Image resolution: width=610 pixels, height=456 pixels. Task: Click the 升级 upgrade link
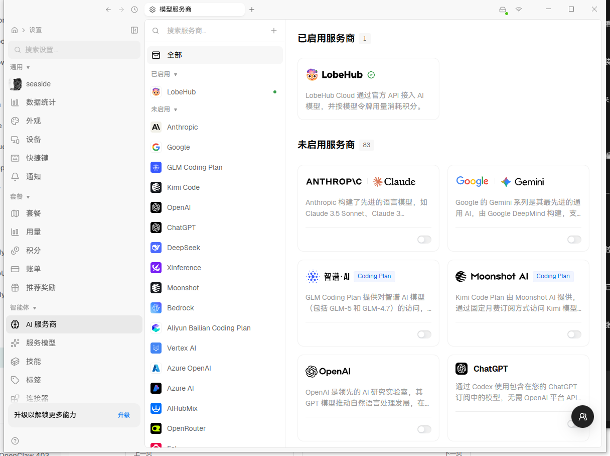(x=124, y=415)
